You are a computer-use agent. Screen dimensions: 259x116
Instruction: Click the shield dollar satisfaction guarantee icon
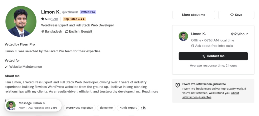tap(178, 85)
